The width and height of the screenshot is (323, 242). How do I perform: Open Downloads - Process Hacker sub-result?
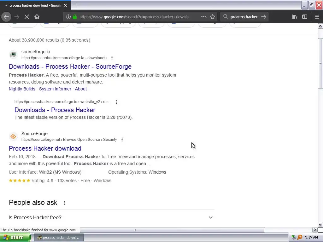tap(55, 110)
